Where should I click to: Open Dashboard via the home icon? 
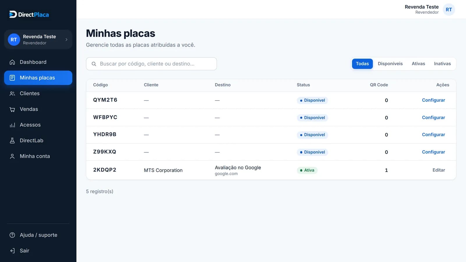coord(12,62)
